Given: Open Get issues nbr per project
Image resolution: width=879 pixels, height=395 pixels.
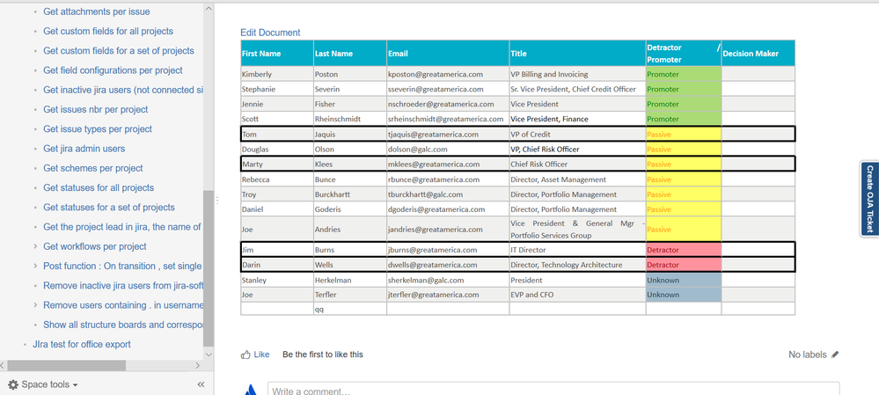Looking at the screenshot, I should pyautogui.click(x=95, y=109).
